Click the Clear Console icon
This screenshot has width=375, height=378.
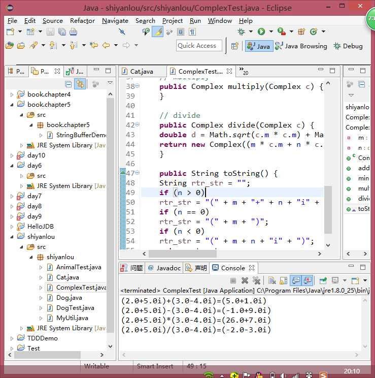click(272, 280)
